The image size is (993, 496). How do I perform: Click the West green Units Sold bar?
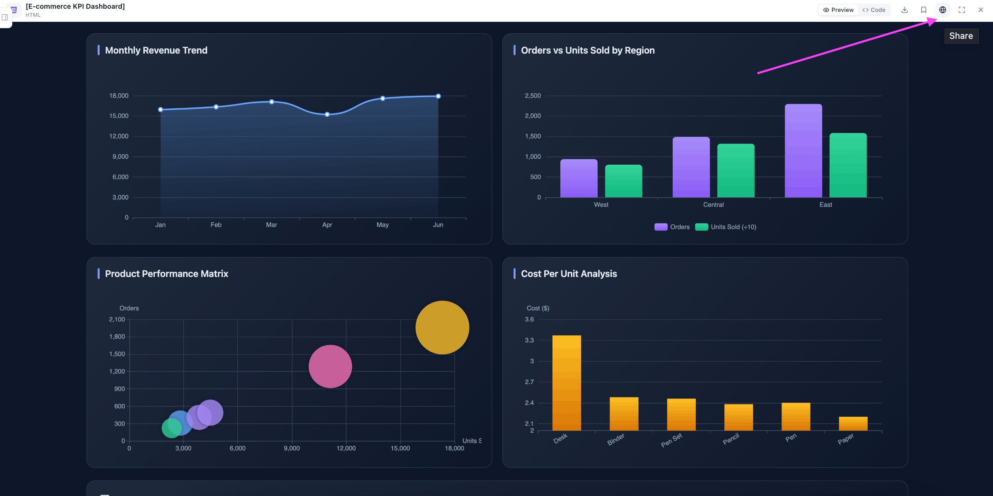(624, 181)
